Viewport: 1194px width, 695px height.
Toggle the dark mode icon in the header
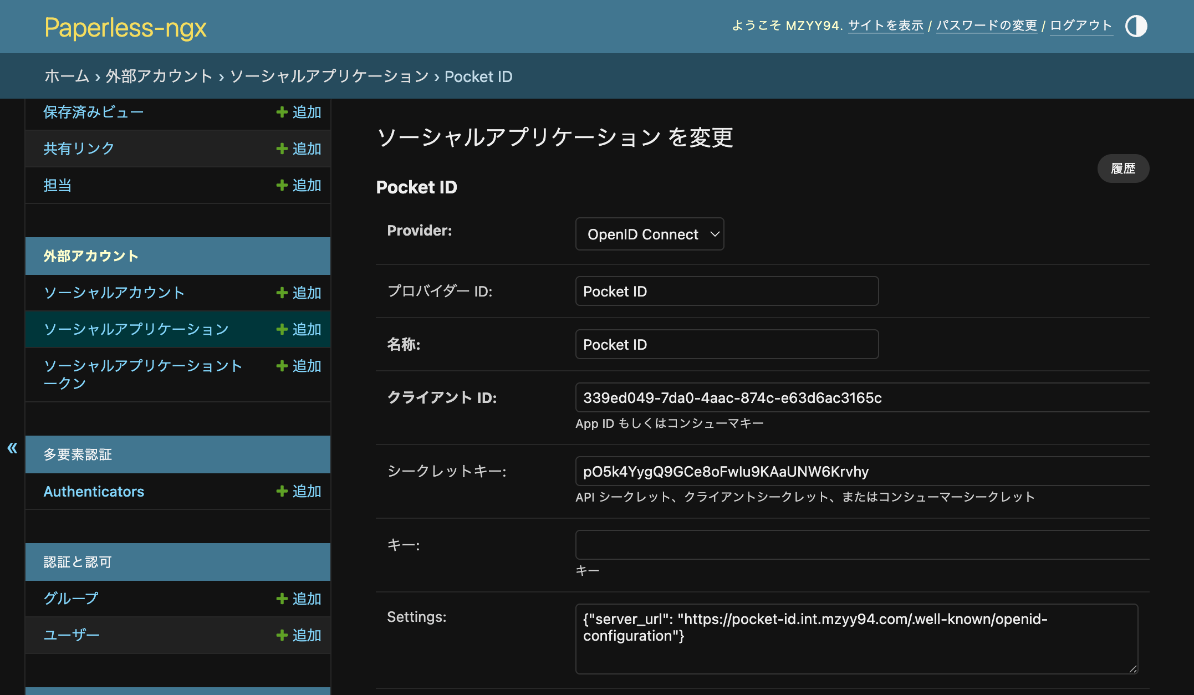point(1136,25)
